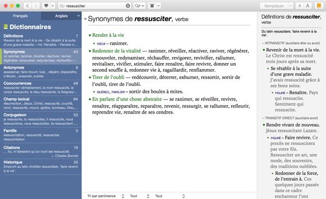The height and width of the screenshot is (199, 326).
Task: Click the search field containing ressusciter
Action: [x=95, y=6]
